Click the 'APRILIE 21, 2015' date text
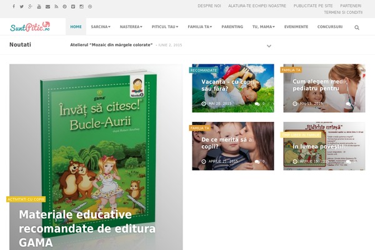Image resolution: width=375 pixels, height=250 pixels. (223, 161)
